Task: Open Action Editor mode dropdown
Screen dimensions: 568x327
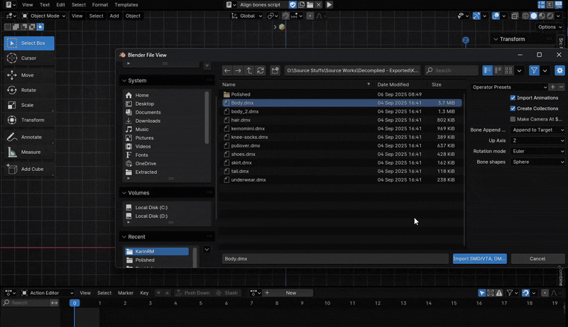Action: coord(47,293)
